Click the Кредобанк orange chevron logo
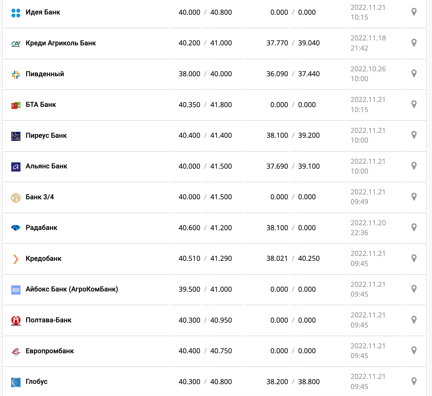 click(x=16, y=259)
